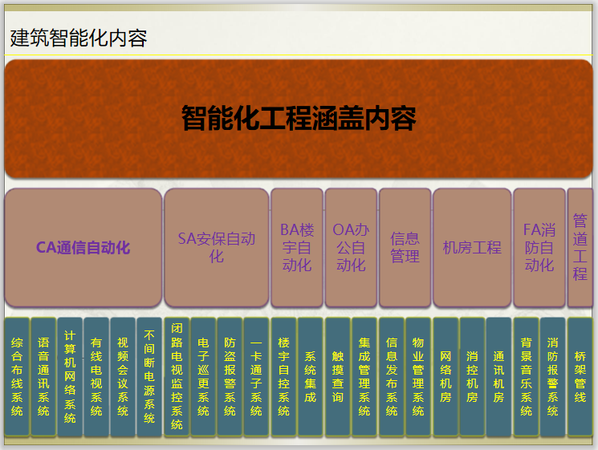Image resolution: width=598 pixels, height=450 pixels.
Task: Pick the FA消防自动化 box
Action: pyautogui.click(x=539, y=248)
